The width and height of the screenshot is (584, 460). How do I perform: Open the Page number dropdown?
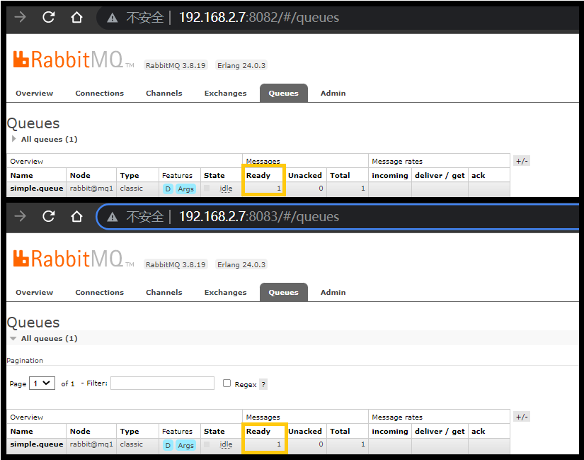pyautogui.click(x=42, y=383)
